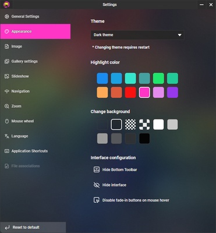Choose the black background swatch
216x233 pixels.
[x=144, y=139]
